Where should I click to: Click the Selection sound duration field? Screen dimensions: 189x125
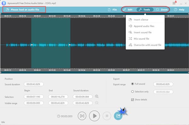[x=83, y=97]
